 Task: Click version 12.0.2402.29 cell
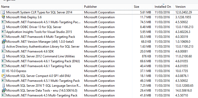coord(183,12)
